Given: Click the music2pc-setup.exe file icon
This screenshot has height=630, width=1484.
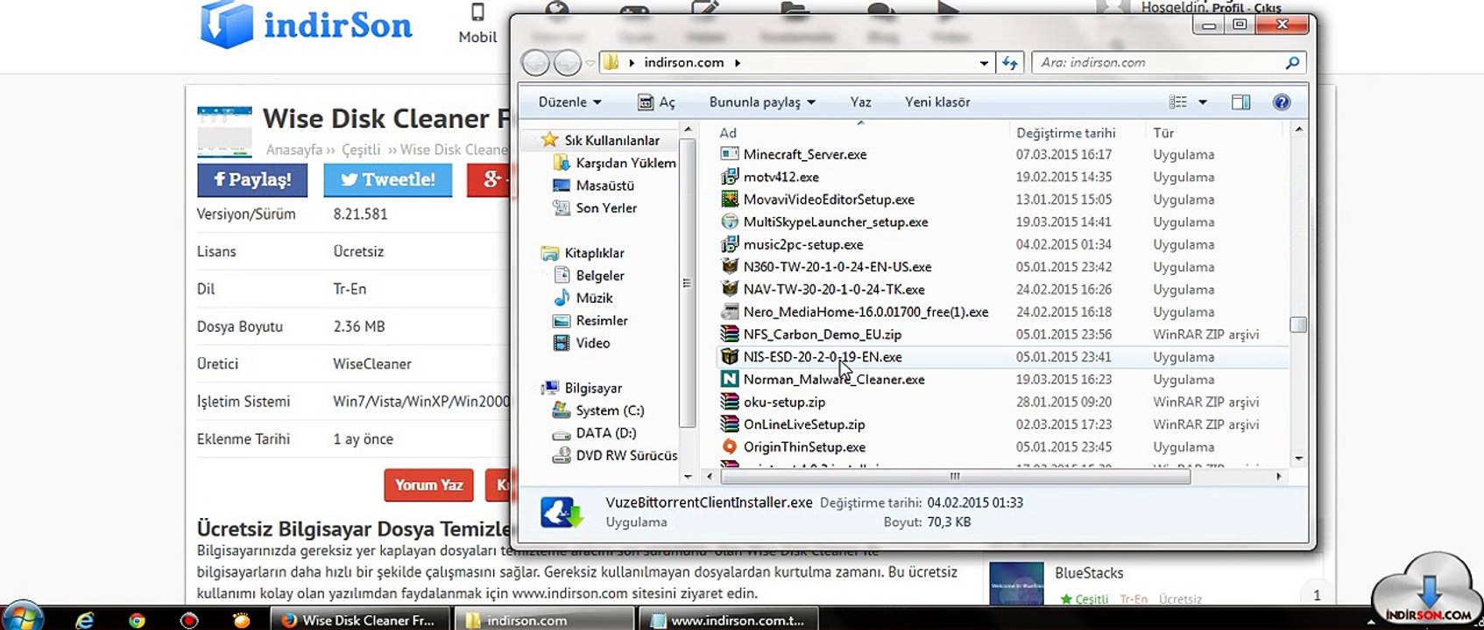Looking at the screenshot, I should click(730, 244).
